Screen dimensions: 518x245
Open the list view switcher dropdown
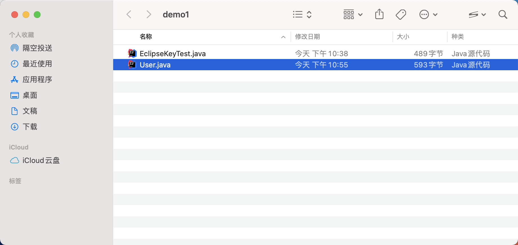click(302, 14)
